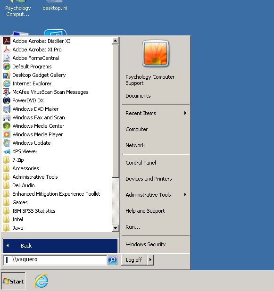Viewport: 274px width, 291px height.
Task: Open Help and Support
Action: pyautogui.click(x=145, y=211)
